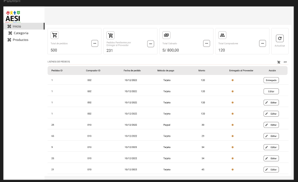Click the Monto column header

point(202,71)
